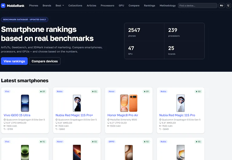This screenshot has height=160, width=232.
Task: Open Compare in the top navigation
Action: [x=134, y=6]
